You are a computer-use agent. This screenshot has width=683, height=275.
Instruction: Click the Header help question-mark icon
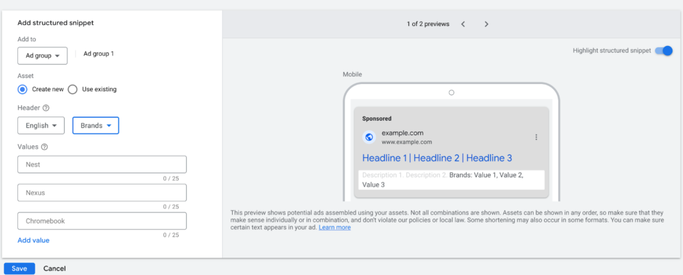click(46, 107)
